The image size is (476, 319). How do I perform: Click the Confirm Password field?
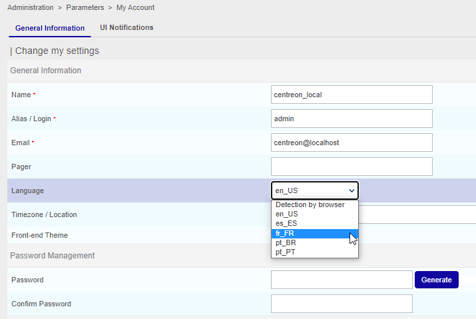pos(342,304)
